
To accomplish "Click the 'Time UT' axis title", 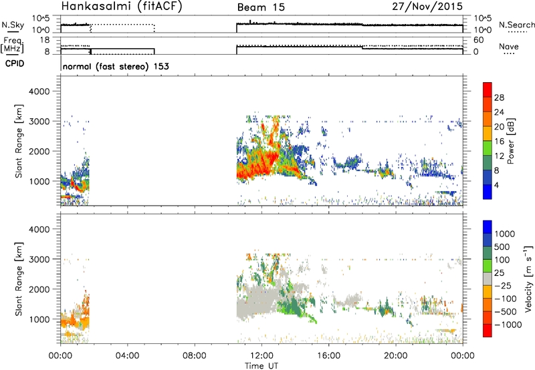I will (x=261, y=366).
